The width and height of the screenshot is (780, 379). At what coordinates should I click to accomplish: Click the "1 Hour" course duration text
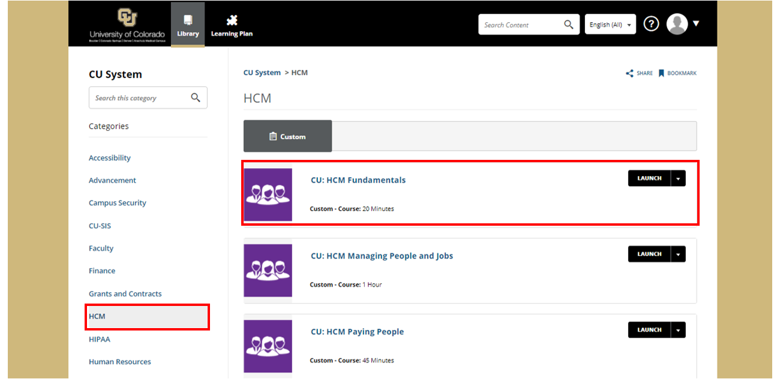tap(372, 284)
